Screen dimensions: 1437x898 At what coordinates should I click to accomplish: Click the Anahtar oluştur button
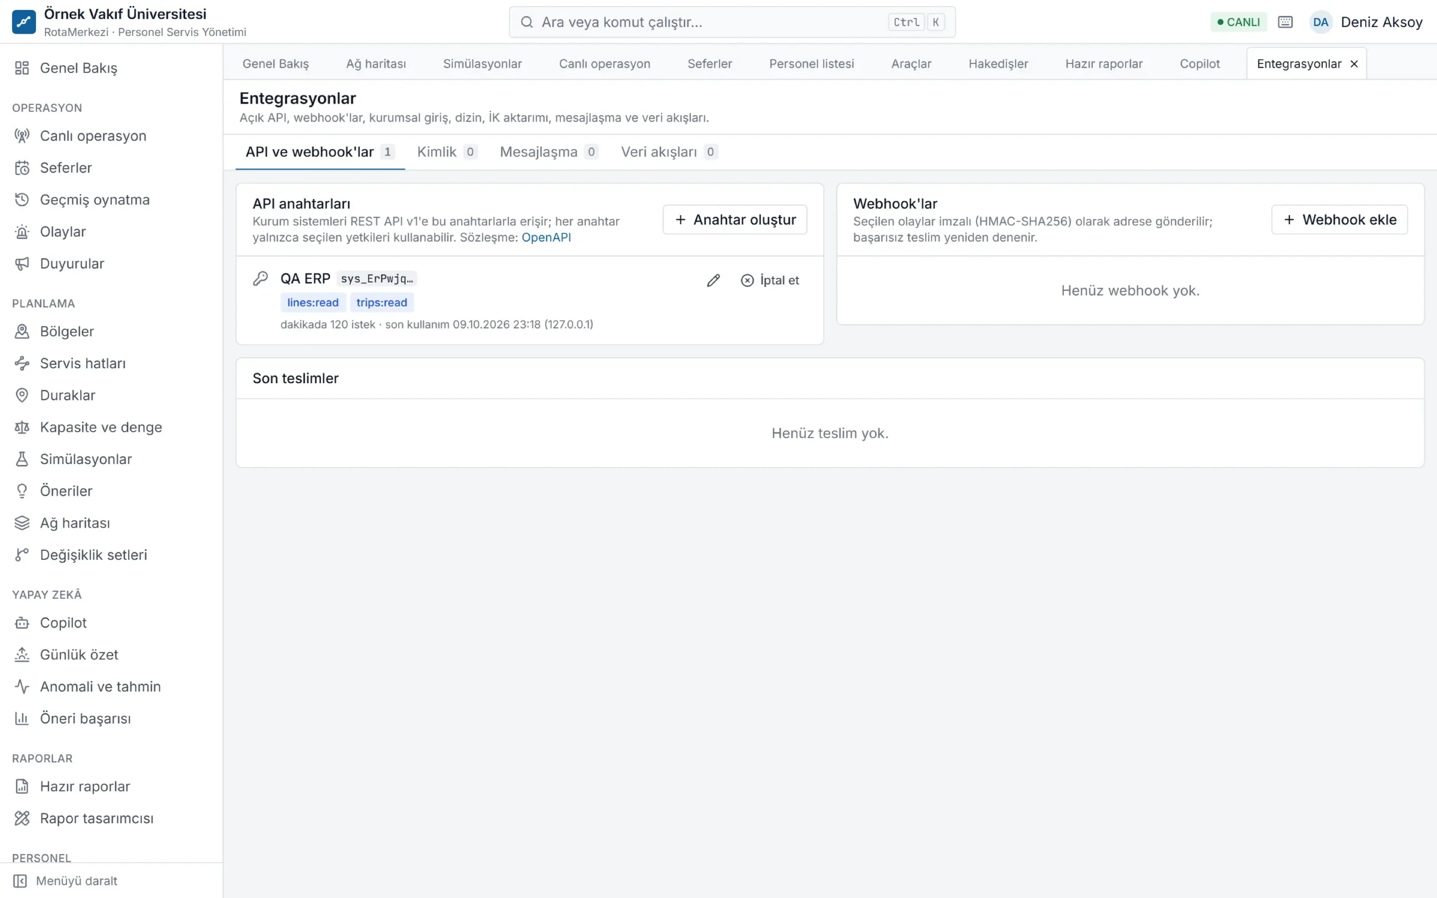tap(735, 220)
